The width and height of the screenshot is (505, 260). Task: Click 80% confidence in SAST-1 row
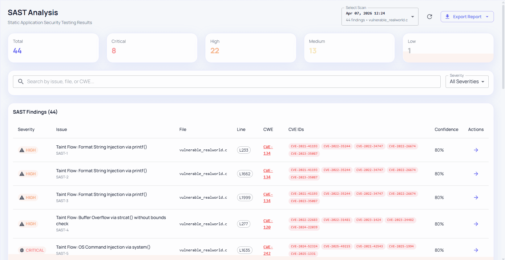coord(439,150)
